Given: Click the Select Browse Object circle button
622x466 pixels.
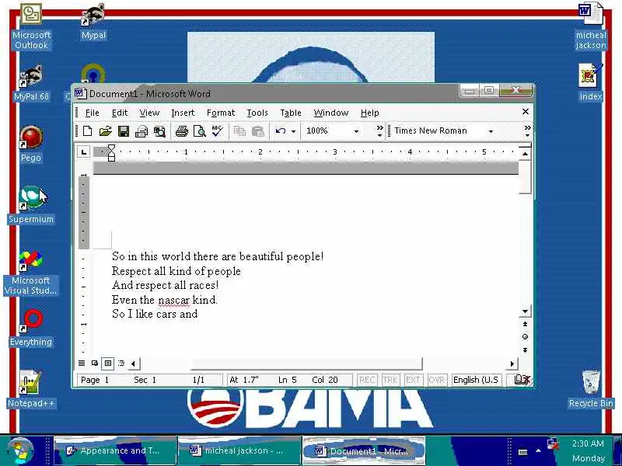Looking at the screenshot, I should point(525,337).
